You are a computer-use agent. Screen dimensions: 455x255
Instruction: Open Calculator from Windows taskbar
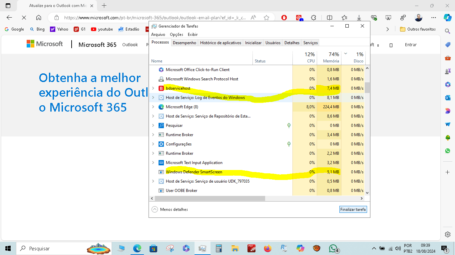(x=219, y=248)
